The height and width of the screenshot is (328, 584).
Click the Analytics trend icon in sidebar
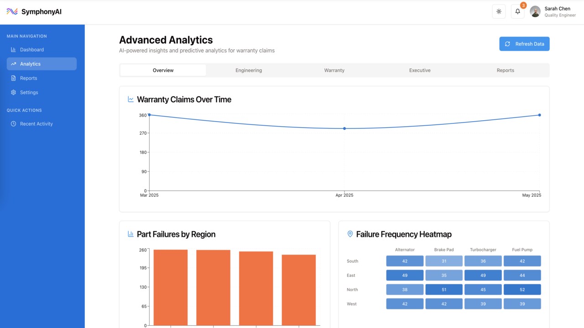tap(14, 64)
